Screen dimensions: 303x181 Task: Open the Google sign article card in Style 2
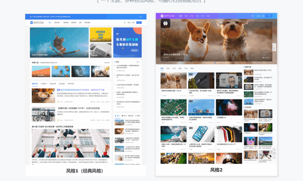201,111
